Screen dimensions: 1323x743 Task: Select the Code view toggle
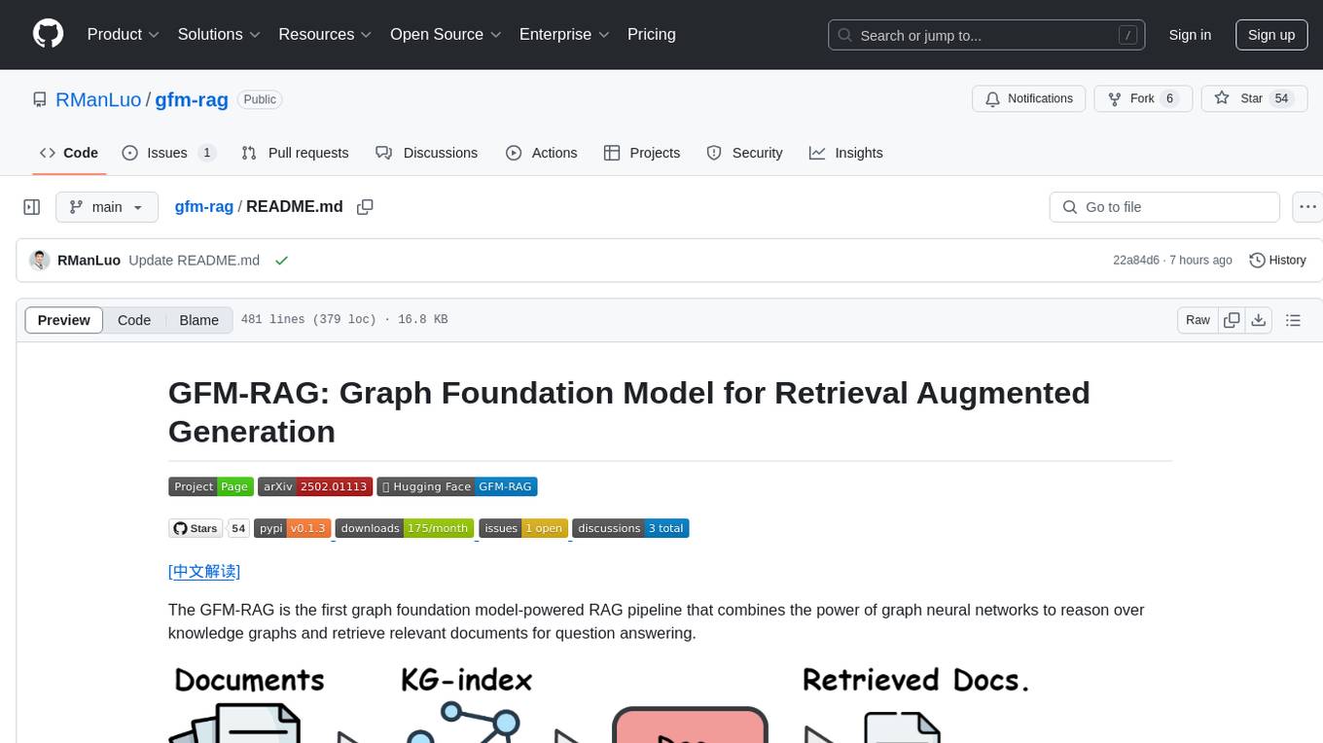pos(134,320)
